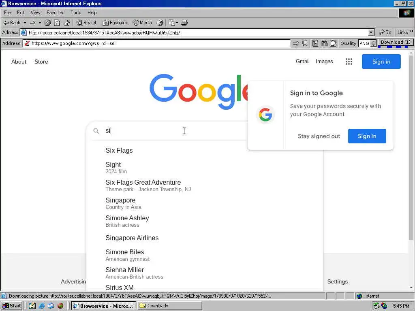Click the Browservice taskbar button
Screen dimensions: 415x311
103,306
